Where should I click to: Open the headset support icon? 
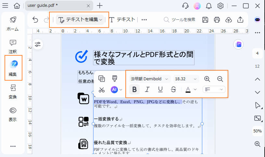pos(185,6)
